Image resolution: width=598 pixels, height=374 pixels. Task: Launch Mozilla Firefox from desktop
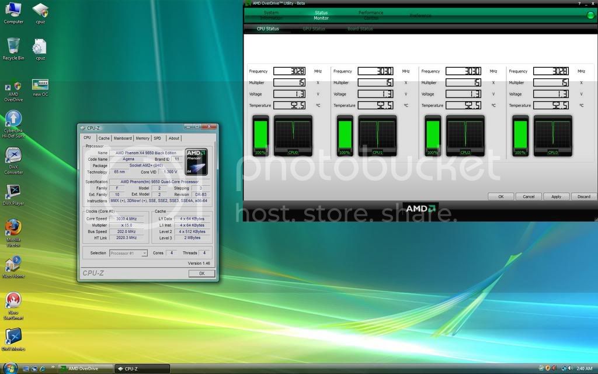pos(13,233)
